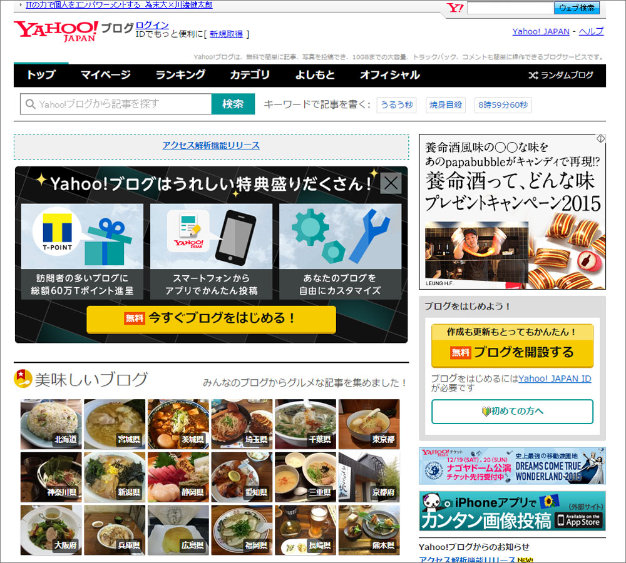
Task: Open the ヘルプ link
Action: click(x=591, y=31)
